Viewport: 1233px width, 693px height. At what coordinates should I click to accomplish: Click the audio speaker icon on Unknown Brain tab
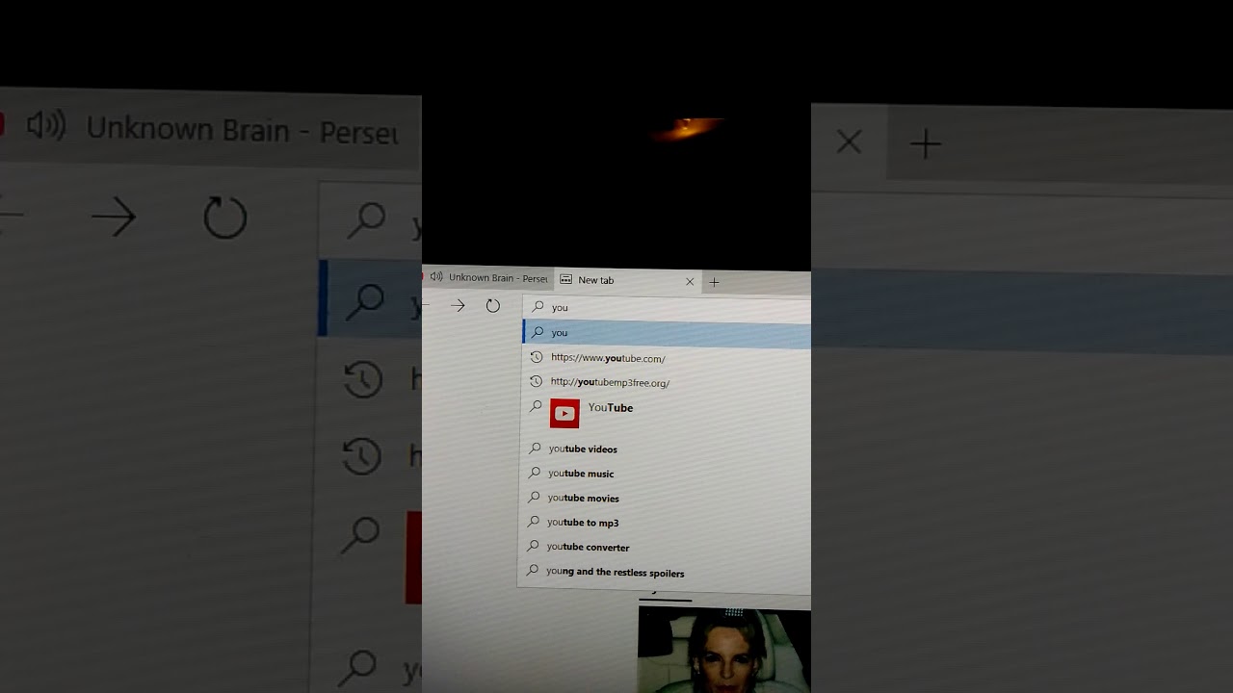tap(436, 277)
